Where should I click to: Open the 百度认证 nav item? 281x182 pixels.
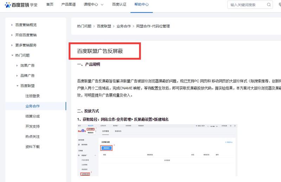[119, 5]
